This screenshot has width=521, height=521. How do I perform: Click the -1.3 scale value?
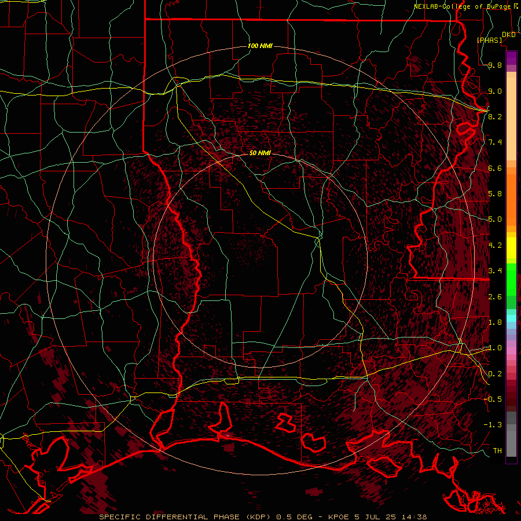pyautogui.click(x=493, y=425)
